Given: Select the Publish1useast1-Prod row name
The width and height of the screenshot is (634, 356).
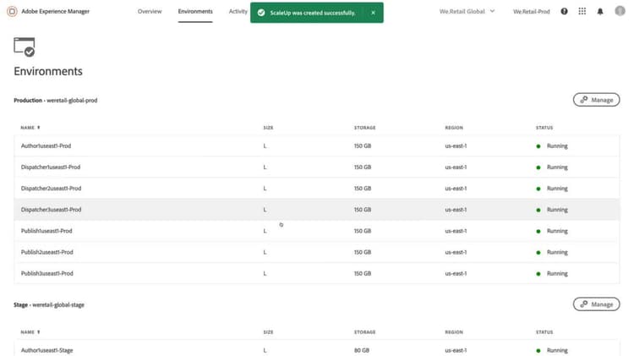Looking at the screenshot, I should click(x=46, y=231).
